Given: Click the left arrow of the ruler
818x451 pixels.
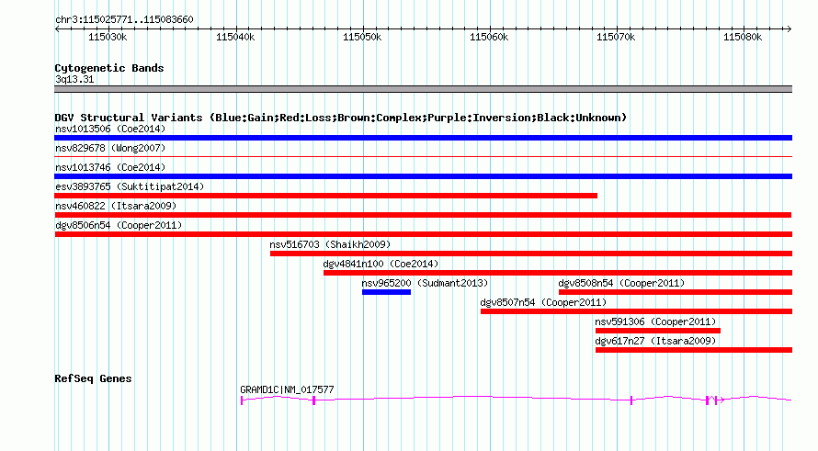Looking at the screenshot, I should pos(57,28).
